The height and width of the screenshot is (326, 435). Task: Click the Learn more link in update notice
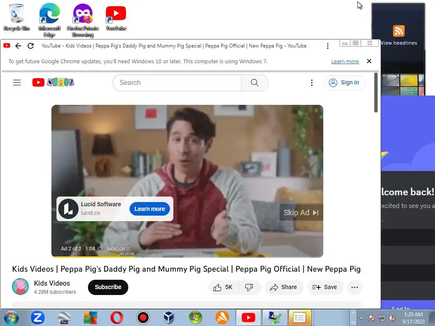[345, 61]
